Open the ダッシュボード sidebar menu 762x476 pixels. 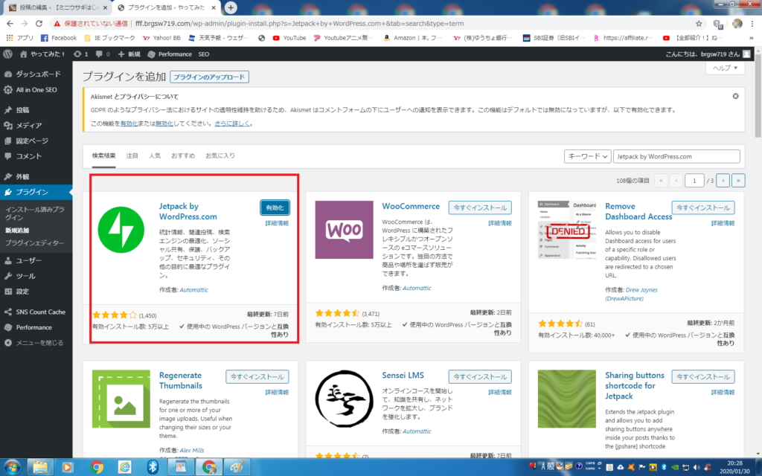coord(39,74)
